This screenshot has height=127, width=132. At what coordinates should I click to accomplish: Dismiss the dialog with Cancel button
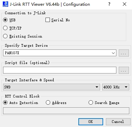pos(118,122)
